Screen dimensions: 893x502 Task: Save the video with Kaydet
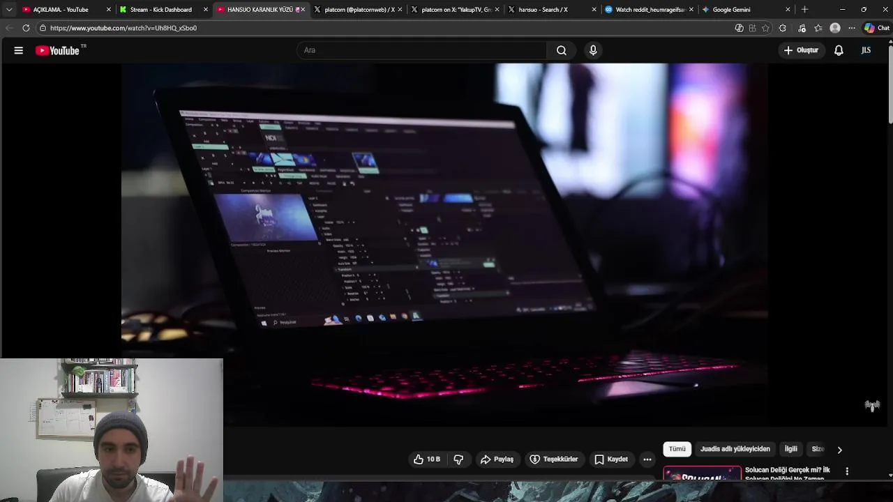(x=611, y=459)
